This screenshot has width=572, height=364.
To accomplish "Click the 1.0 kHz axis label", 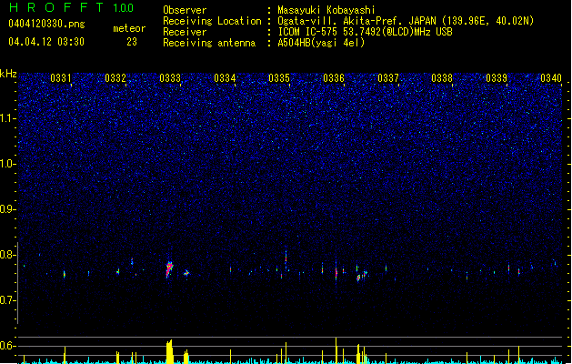I will pyautogui.click(x=7, y=164).
